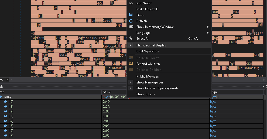Viewport: 267px width, 139px height.
Task: Click the Save floppy disk icon
Action: 131,15
